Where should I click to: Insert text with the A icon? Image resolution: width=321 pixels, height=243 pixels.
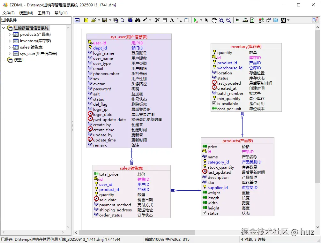[x=172, y=20]
